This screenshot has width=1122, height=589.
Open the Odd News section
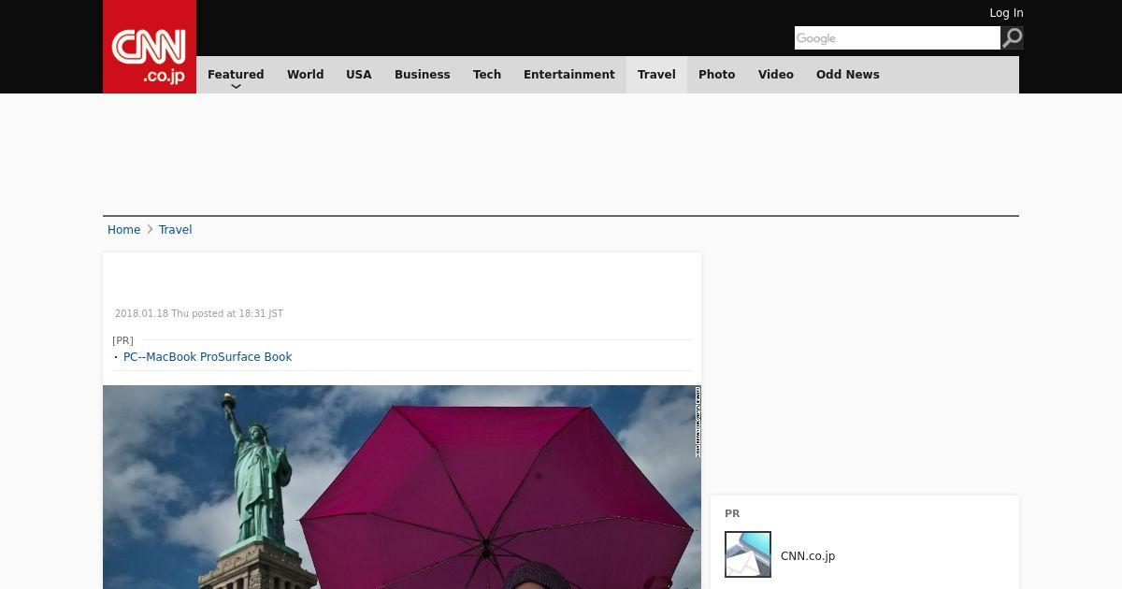click(848, 75)
